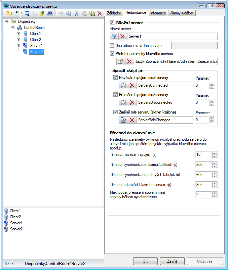Open the view options dropdown icon
Viewport: 228px width, 270px height.
pos(27,13)
